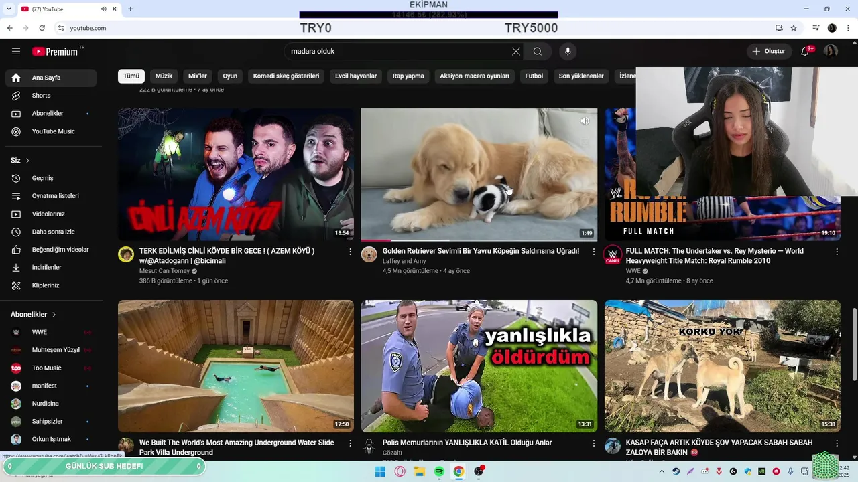Image resolution: width=858 pixels, height=482 pixels.
Task: Open YouTube Music in sidebar
Action: [51, 131]
